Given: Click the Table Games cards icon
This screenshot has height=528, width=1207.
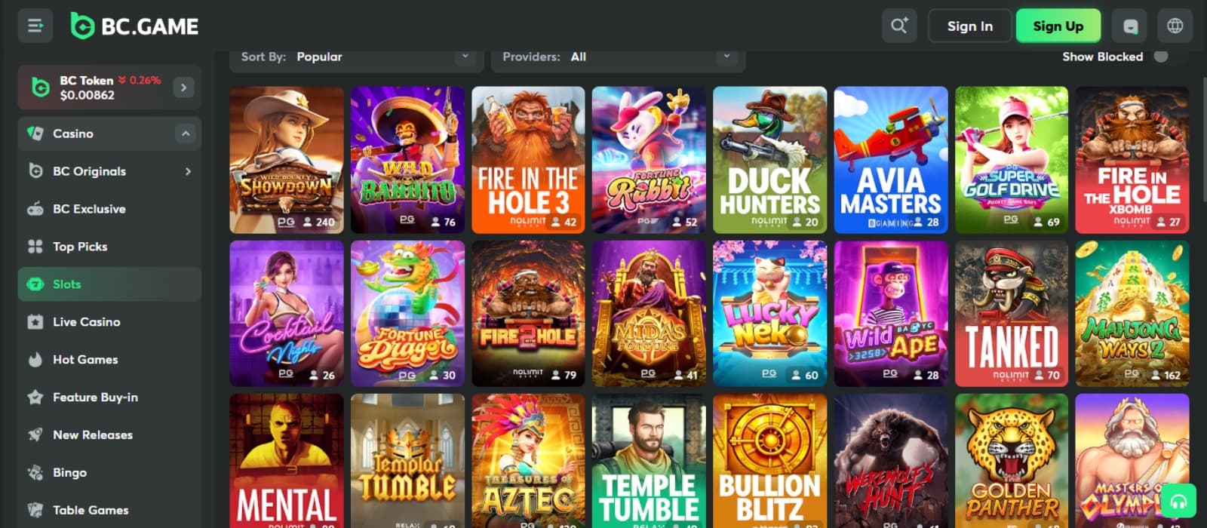Looking at the screenshot, I should (x=35, y=511).
